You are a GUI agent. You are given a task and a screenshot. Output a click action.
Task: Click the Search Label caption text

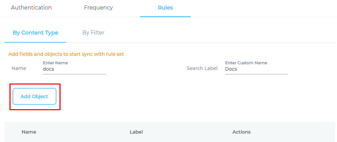pyautogui.click(x=202, y=68)
